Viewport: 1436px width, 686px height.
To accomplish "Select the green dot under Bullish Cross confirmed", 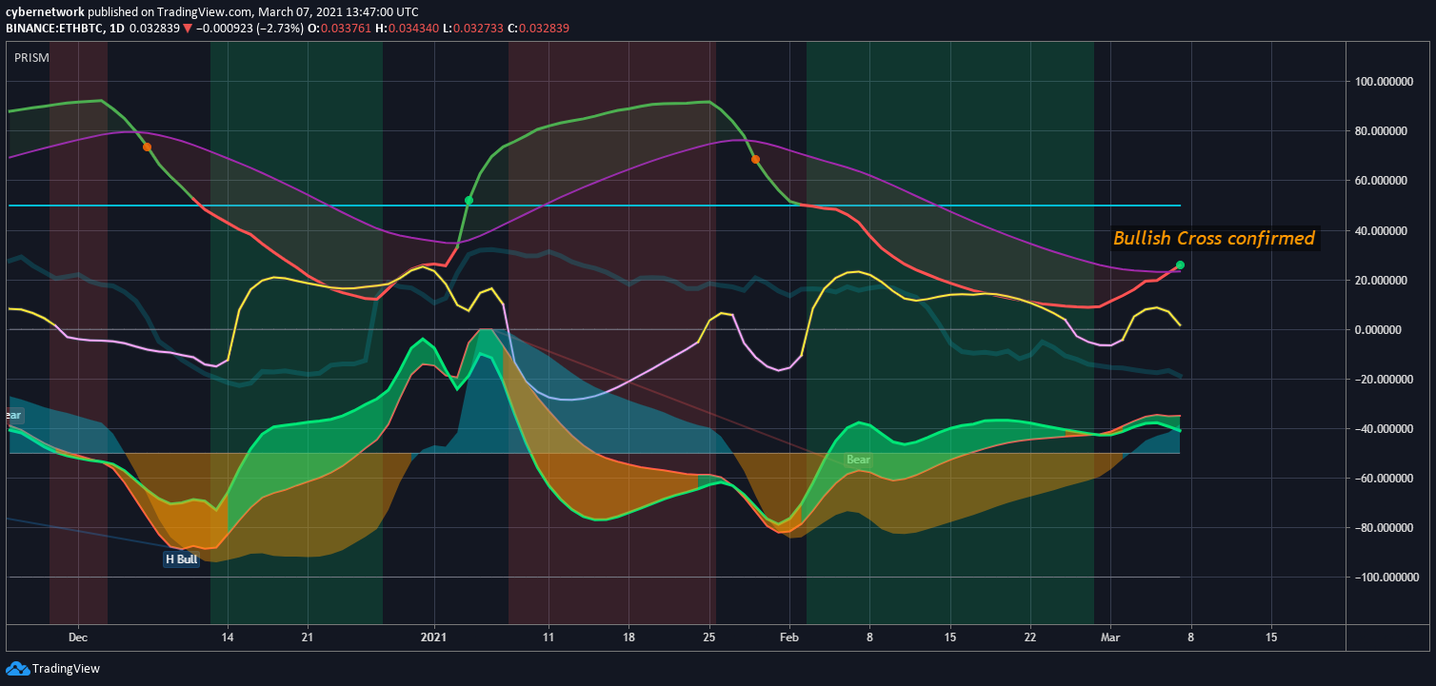I will pyautogui.click(x=1180, y=265).
